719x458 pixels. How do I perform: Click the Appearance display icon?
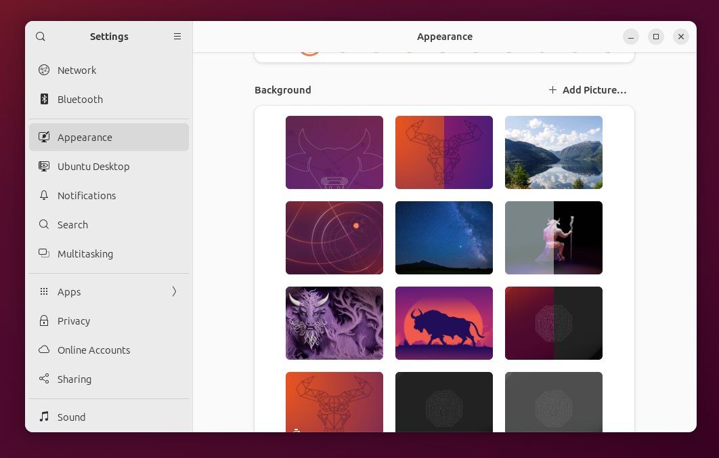[x=44, y=137]
